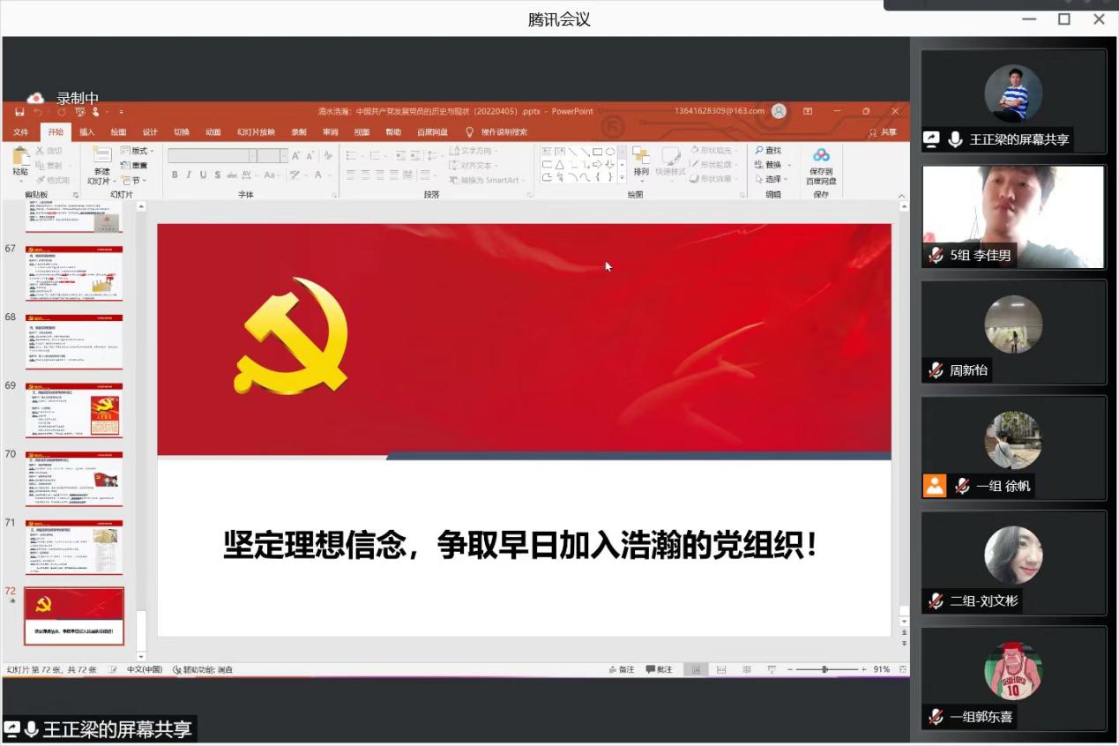Expand the shapes gallery more arrow
This screenshot has width=1119, height=746.
pyautogui.click(x=622, y=178)
